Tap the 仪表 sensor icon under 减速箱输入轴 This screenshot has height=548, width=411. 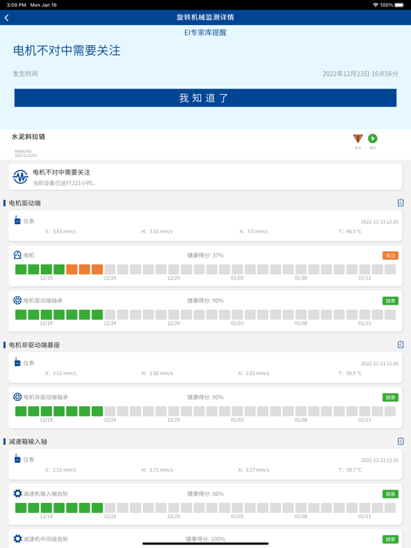[17, 459]
